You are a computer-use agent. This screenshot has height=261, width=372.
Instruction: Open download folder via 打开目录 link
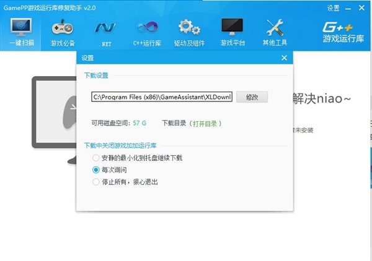click(x=205, y=124)
